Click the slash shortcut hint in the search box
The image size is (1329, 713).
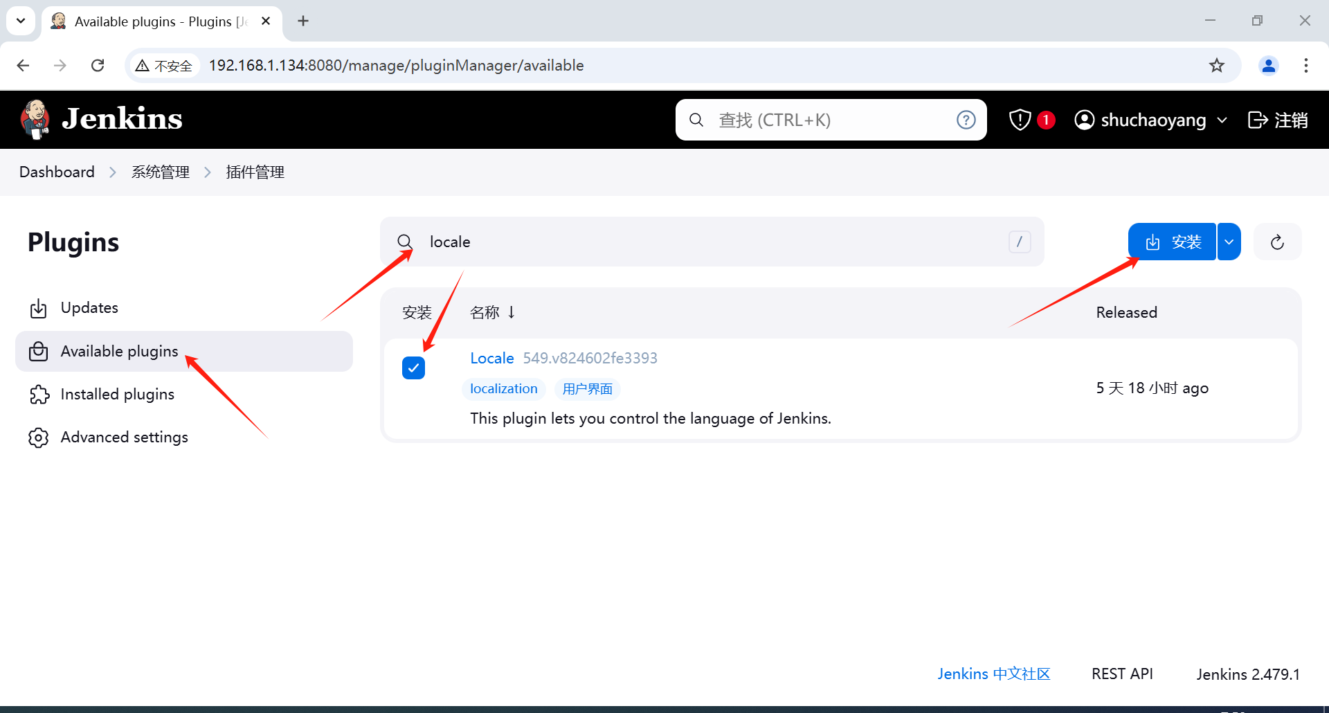click(1020, 242)
